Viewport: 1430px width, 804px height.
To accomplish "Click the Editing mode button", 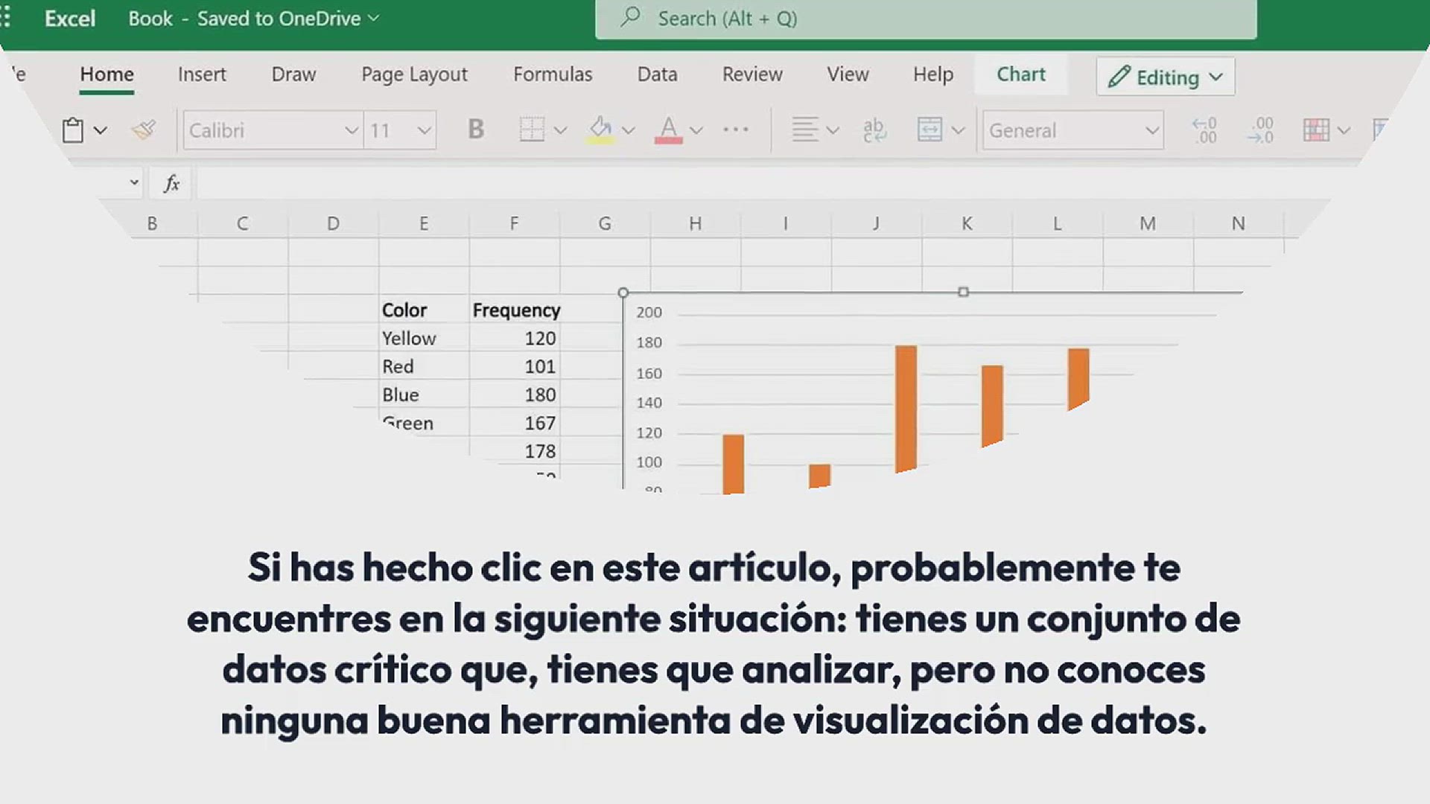I will pyautogui.click(x=1165, y=77).
